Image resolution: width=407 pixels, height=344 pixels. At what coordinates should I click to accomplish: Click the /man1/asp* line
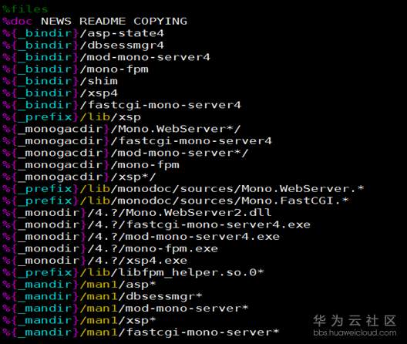79,285
